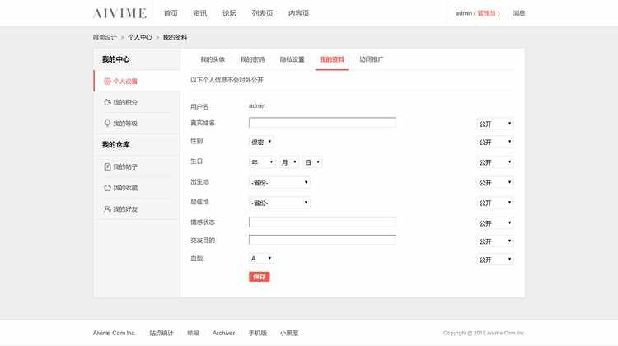The image size is (618, 346).
Task: Click Archiver in the footer
Action: [x=223, y=333]
